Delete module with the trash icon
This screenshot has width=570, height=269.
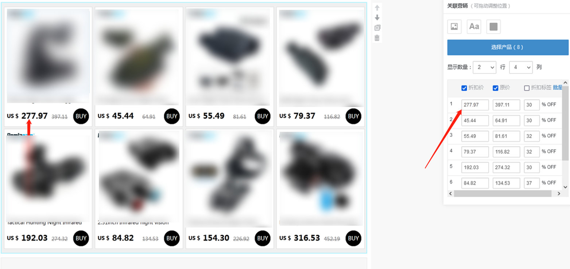[x=377, y=38]
